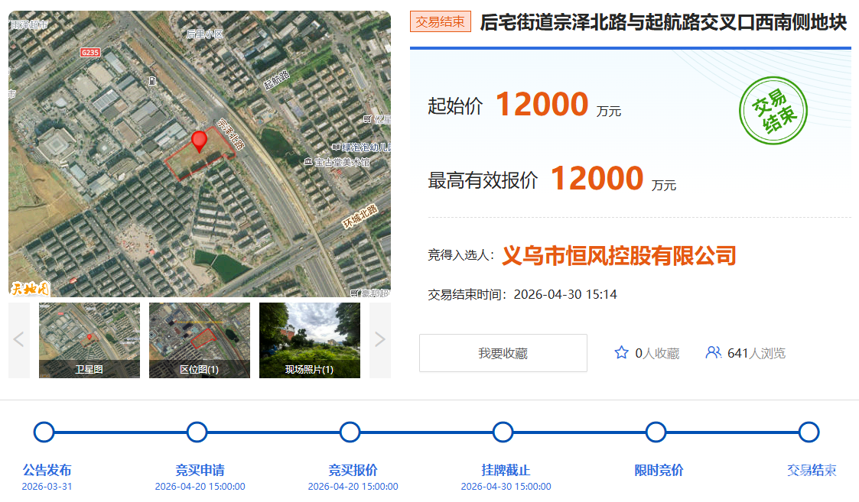Open the 区位图(1) thumbnail
The height and width of the screenshot is (502, 859).
tap(200, 340)
